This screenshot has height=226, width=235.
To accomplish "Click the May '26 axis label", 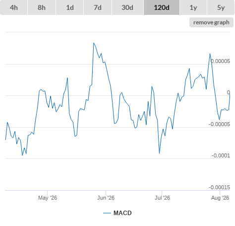I will pyautogui.click(x=48, y=198).
